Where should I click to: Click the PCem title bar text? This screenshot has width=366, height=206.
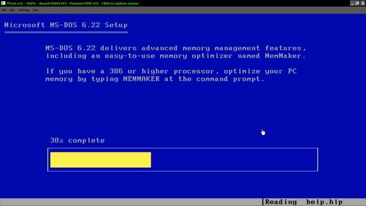pyautogui.click(x=73, y=3)
